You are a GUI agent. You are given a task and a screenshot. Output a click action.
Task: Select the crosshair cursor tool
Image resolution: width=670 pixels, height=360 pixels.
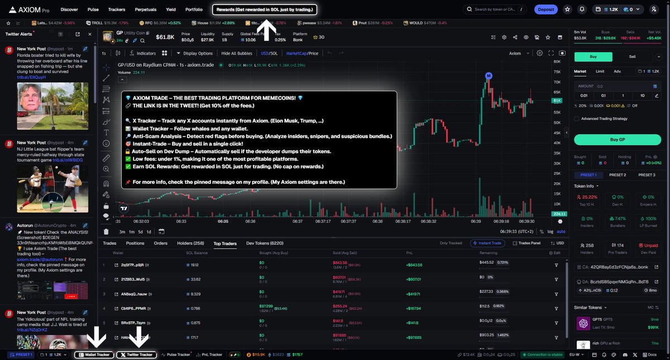[107, 66]
